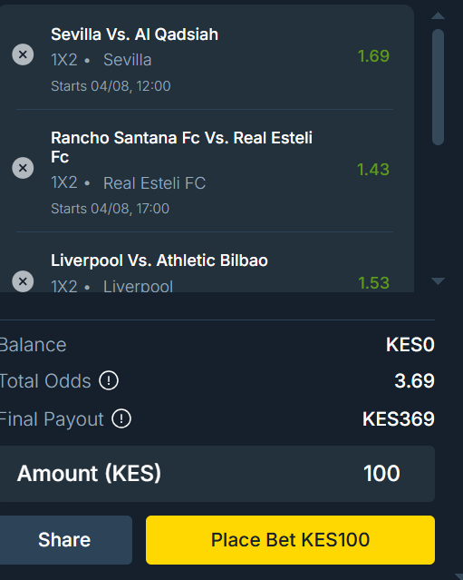Click the KES0 balance value
This screenshot has height=580, width=463.
(x=410, y=345)
